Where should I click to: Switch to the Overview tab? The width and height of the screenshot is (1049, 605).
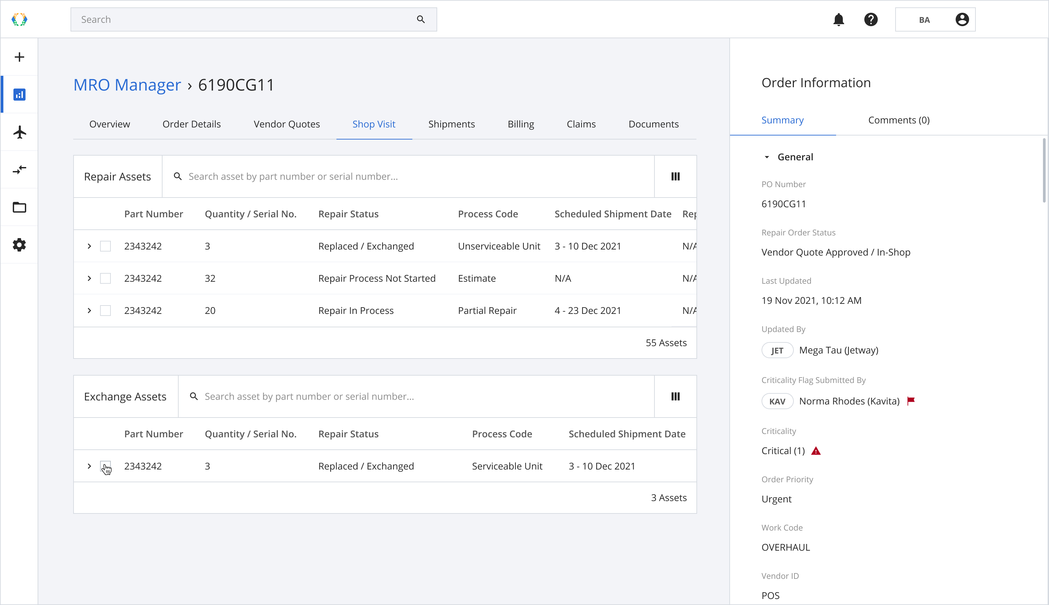pos(109,124)
